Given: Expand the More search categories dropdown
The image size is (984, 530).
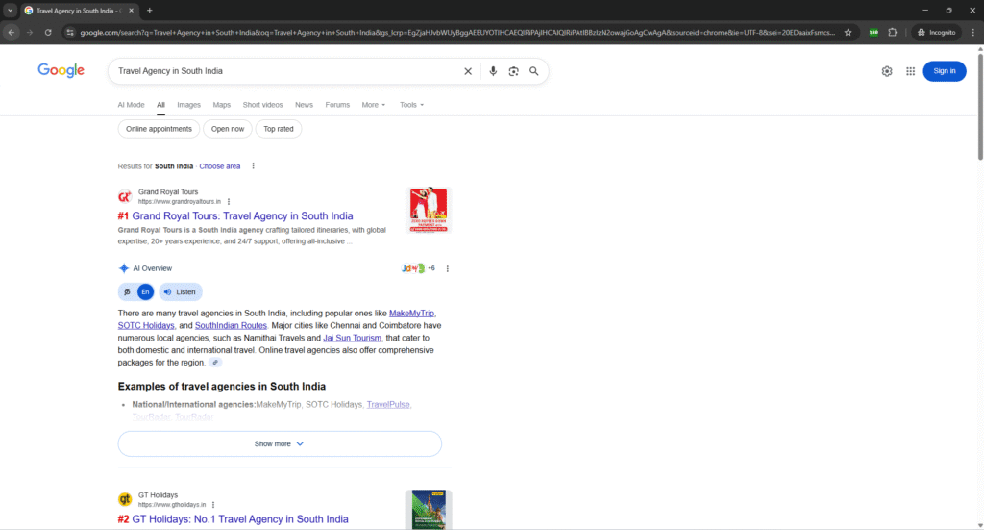Looking at the screenshot, I should pos(374,105).
